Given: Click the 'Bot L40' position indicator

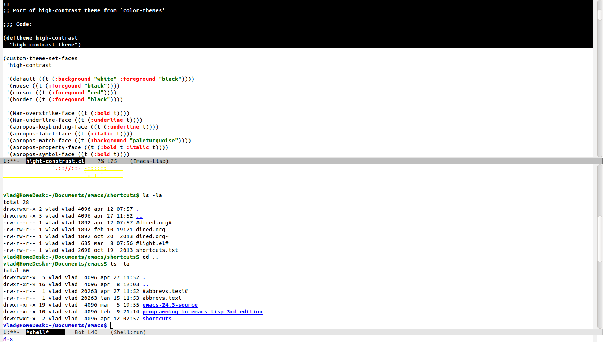Looking at the screenshot, I should pos(86,332).
